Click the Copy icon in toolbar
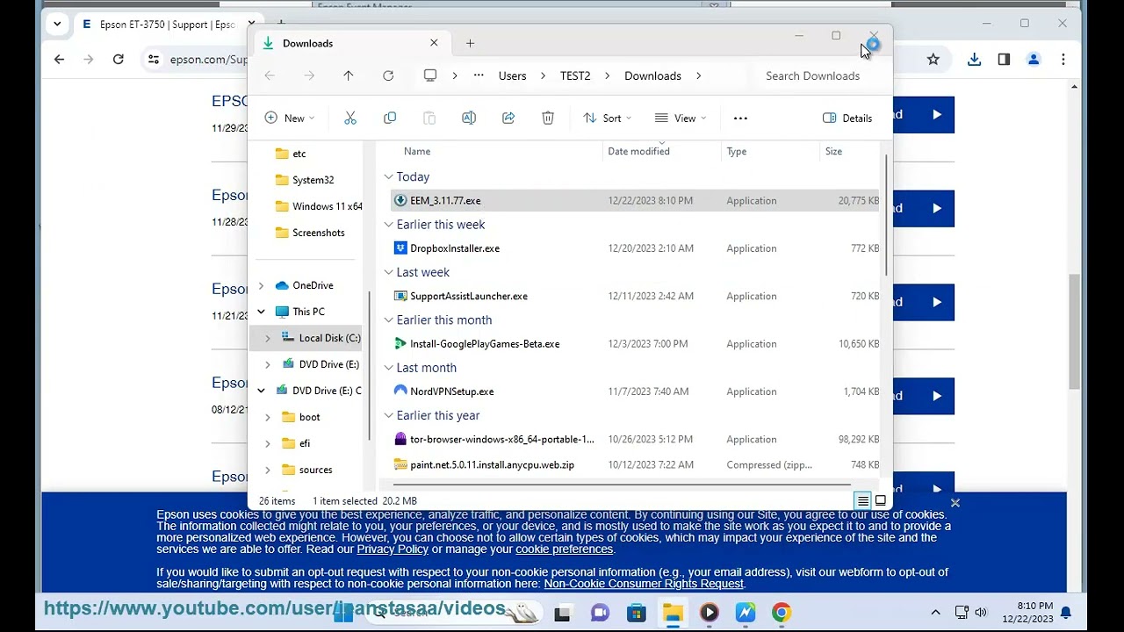This screenshot has height=632, width=1124. pyautogui.click(x=390, y=118)
